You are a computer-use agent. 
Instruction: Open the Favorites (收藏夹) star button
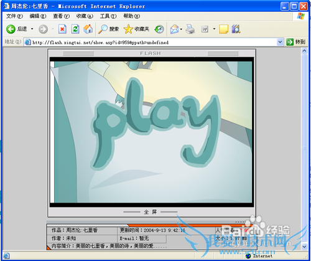click(136, 29)
